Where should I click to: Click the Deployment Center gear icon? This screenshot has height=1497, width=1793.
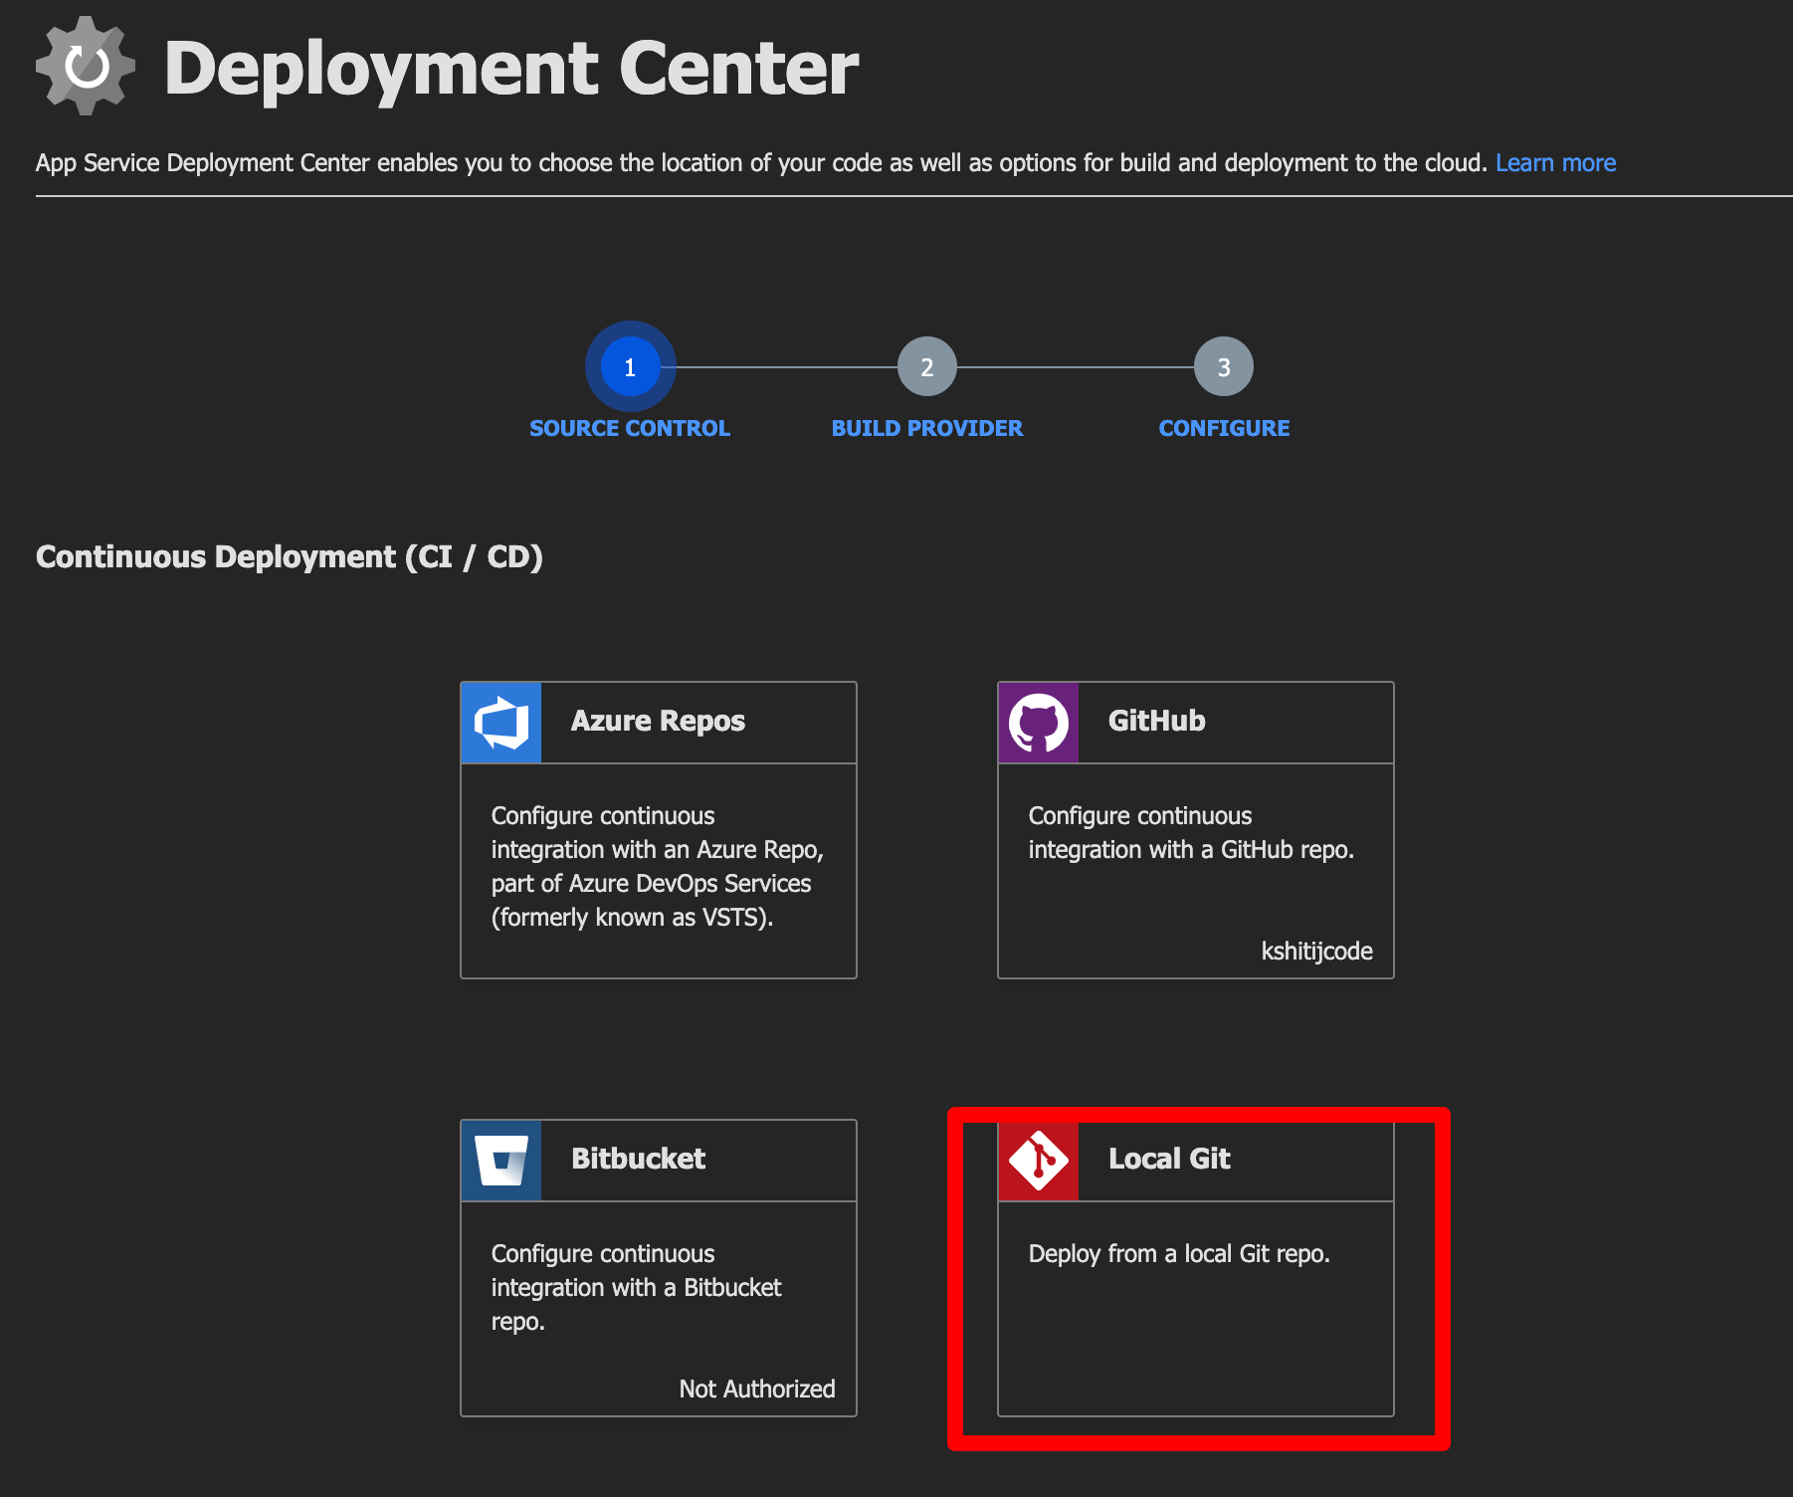(86, 66)
